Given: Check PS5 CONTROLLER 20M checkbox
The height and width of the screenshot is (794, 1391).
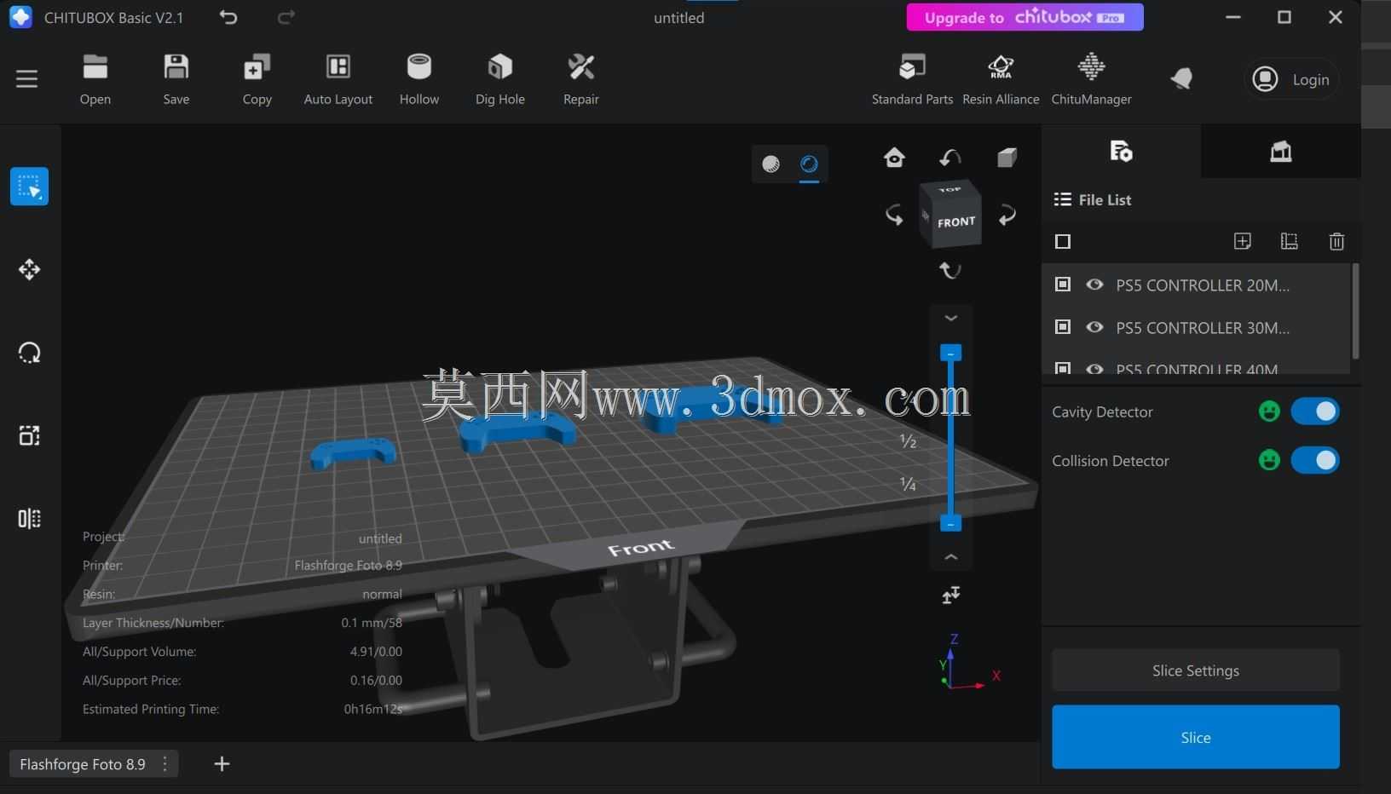Looking at the screenshot, I should pos(1063,285).
